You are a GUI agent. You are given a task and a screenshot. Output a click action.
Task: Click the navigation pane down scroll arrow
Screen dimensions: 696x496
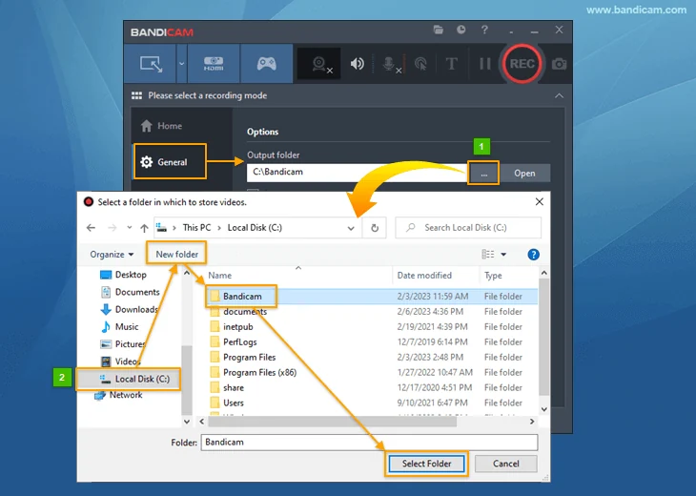[187, 422]
